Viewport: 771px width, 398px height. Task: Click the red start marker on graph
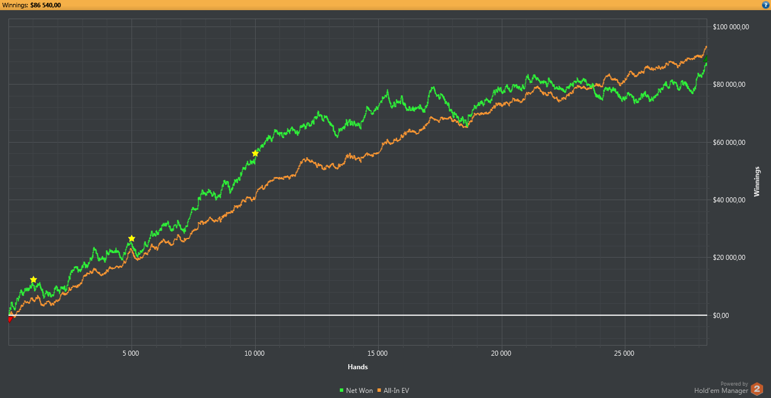point(10,320)
